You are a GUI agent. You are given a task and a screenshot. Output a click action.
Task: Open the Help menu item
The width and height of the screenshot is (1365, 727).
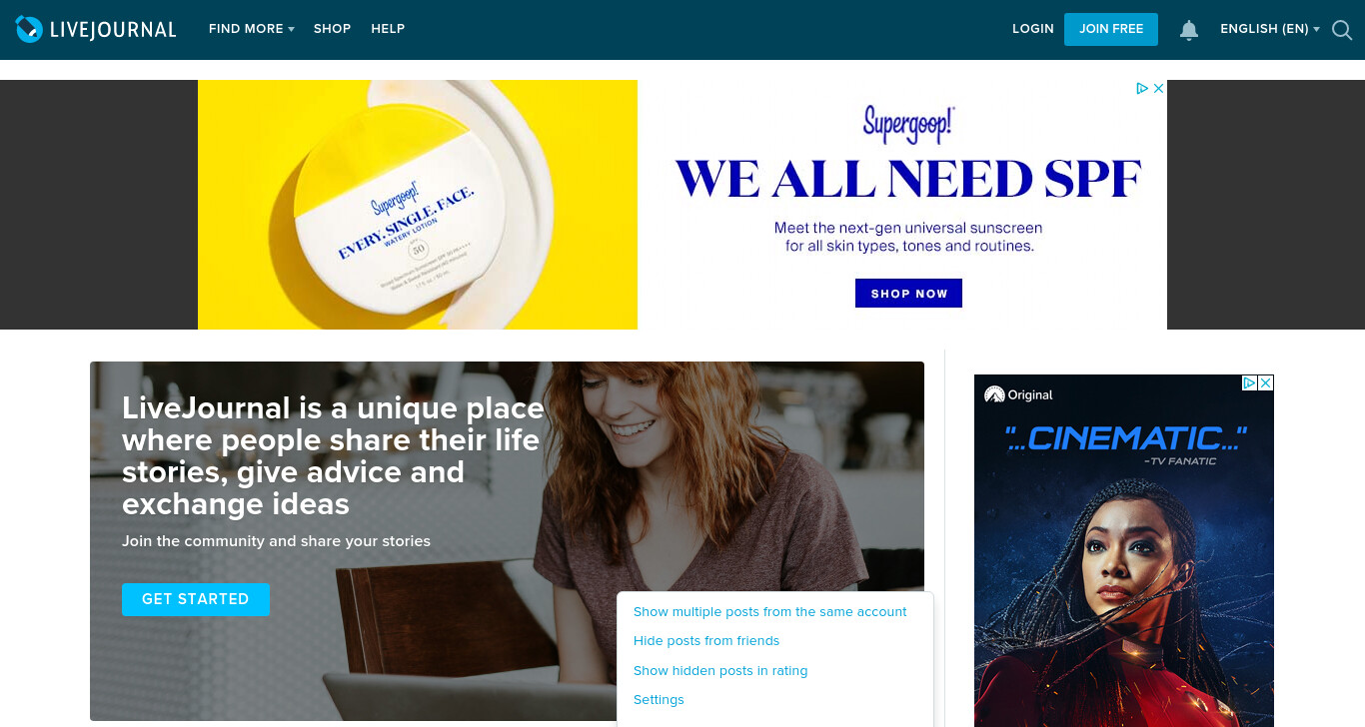[x=388, y=29]
